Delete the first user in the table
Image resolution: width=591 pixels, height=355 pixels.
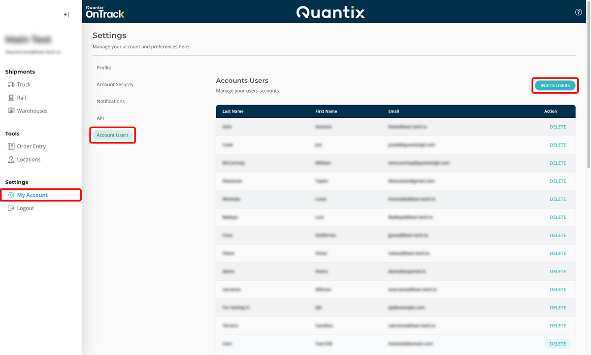click(x=558, y=127)
